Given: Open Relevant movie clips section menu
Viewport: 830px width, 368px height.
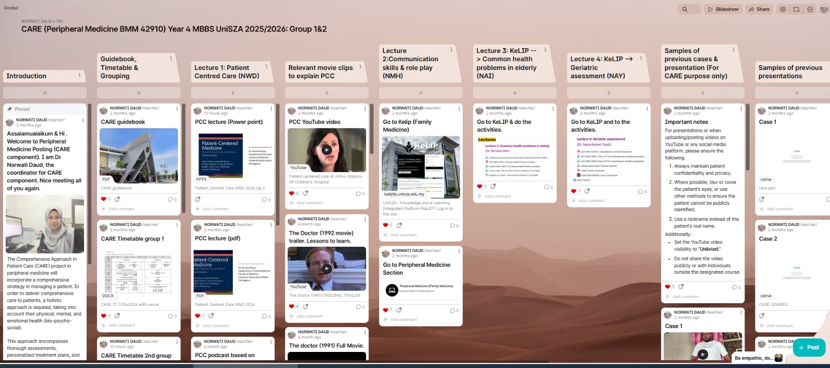Looking at the screenshot, I should pos(361,67).
